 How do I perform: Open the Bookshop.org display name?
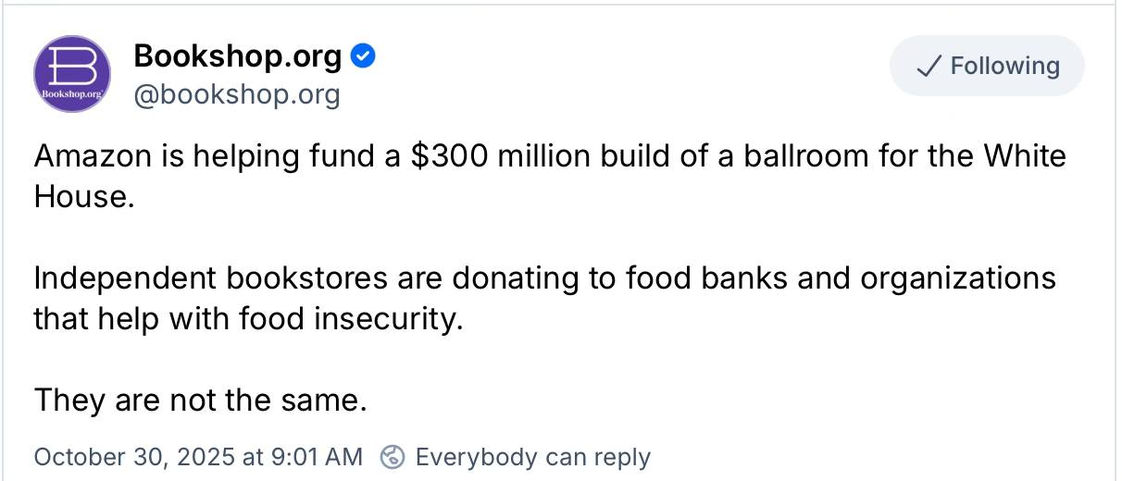coord(238,56)
